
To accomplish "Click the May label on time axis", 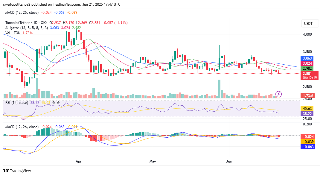I will (x=153, y=161).
